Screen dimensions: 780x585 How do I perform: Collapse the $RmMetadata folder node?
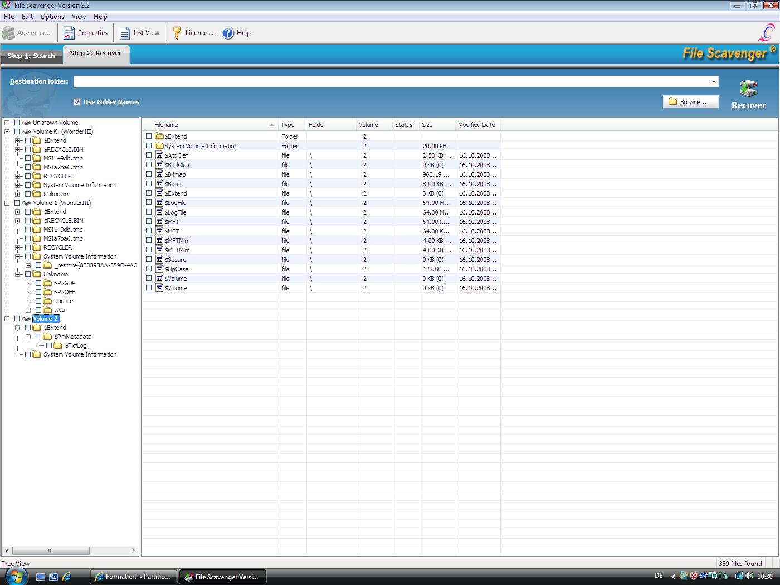click(x=28, y=337)
